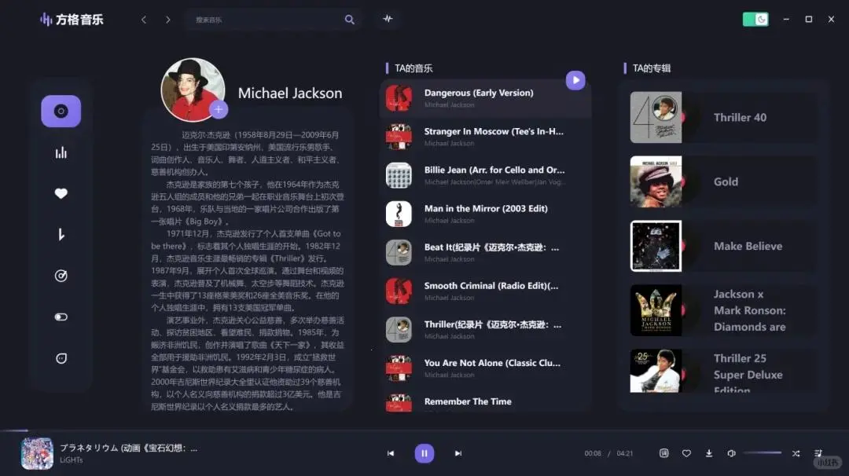Follow Michael Jackson with the plus button

(x=218, y=108)
